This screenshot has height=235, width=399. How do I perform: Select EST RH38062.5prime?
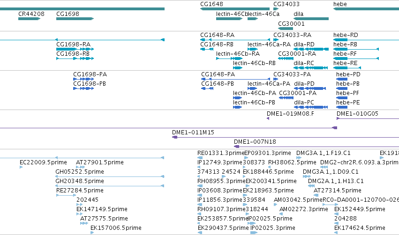click(270, 167)
